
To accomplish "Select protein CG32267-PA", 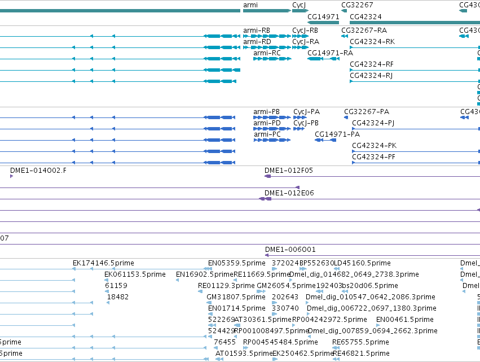I will coord(346,117).
